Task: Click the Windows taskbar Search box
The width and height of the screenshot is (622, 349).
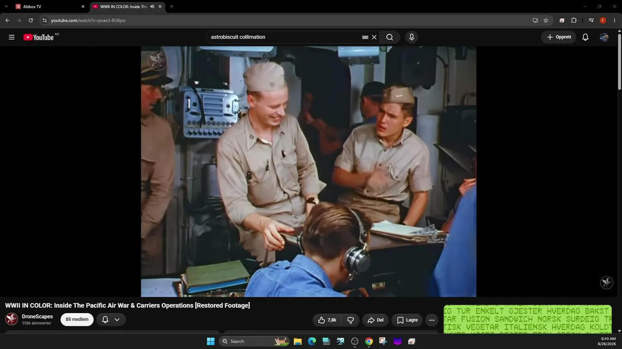Action: pyautogui.click(x=254, y=341)
